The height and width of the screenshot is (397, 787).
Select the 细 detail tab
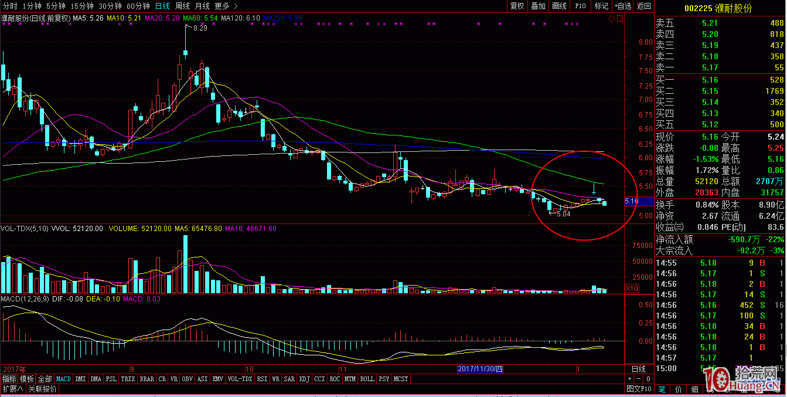tap(695, 389)
